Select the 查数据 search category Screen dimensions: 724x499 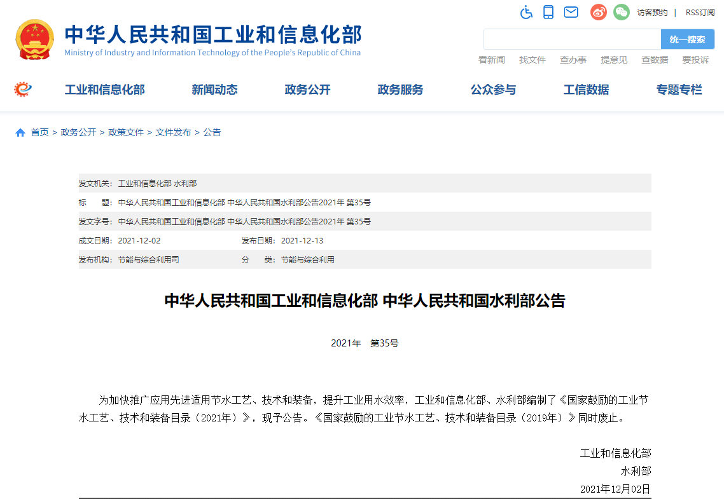[x=655, y=60]
